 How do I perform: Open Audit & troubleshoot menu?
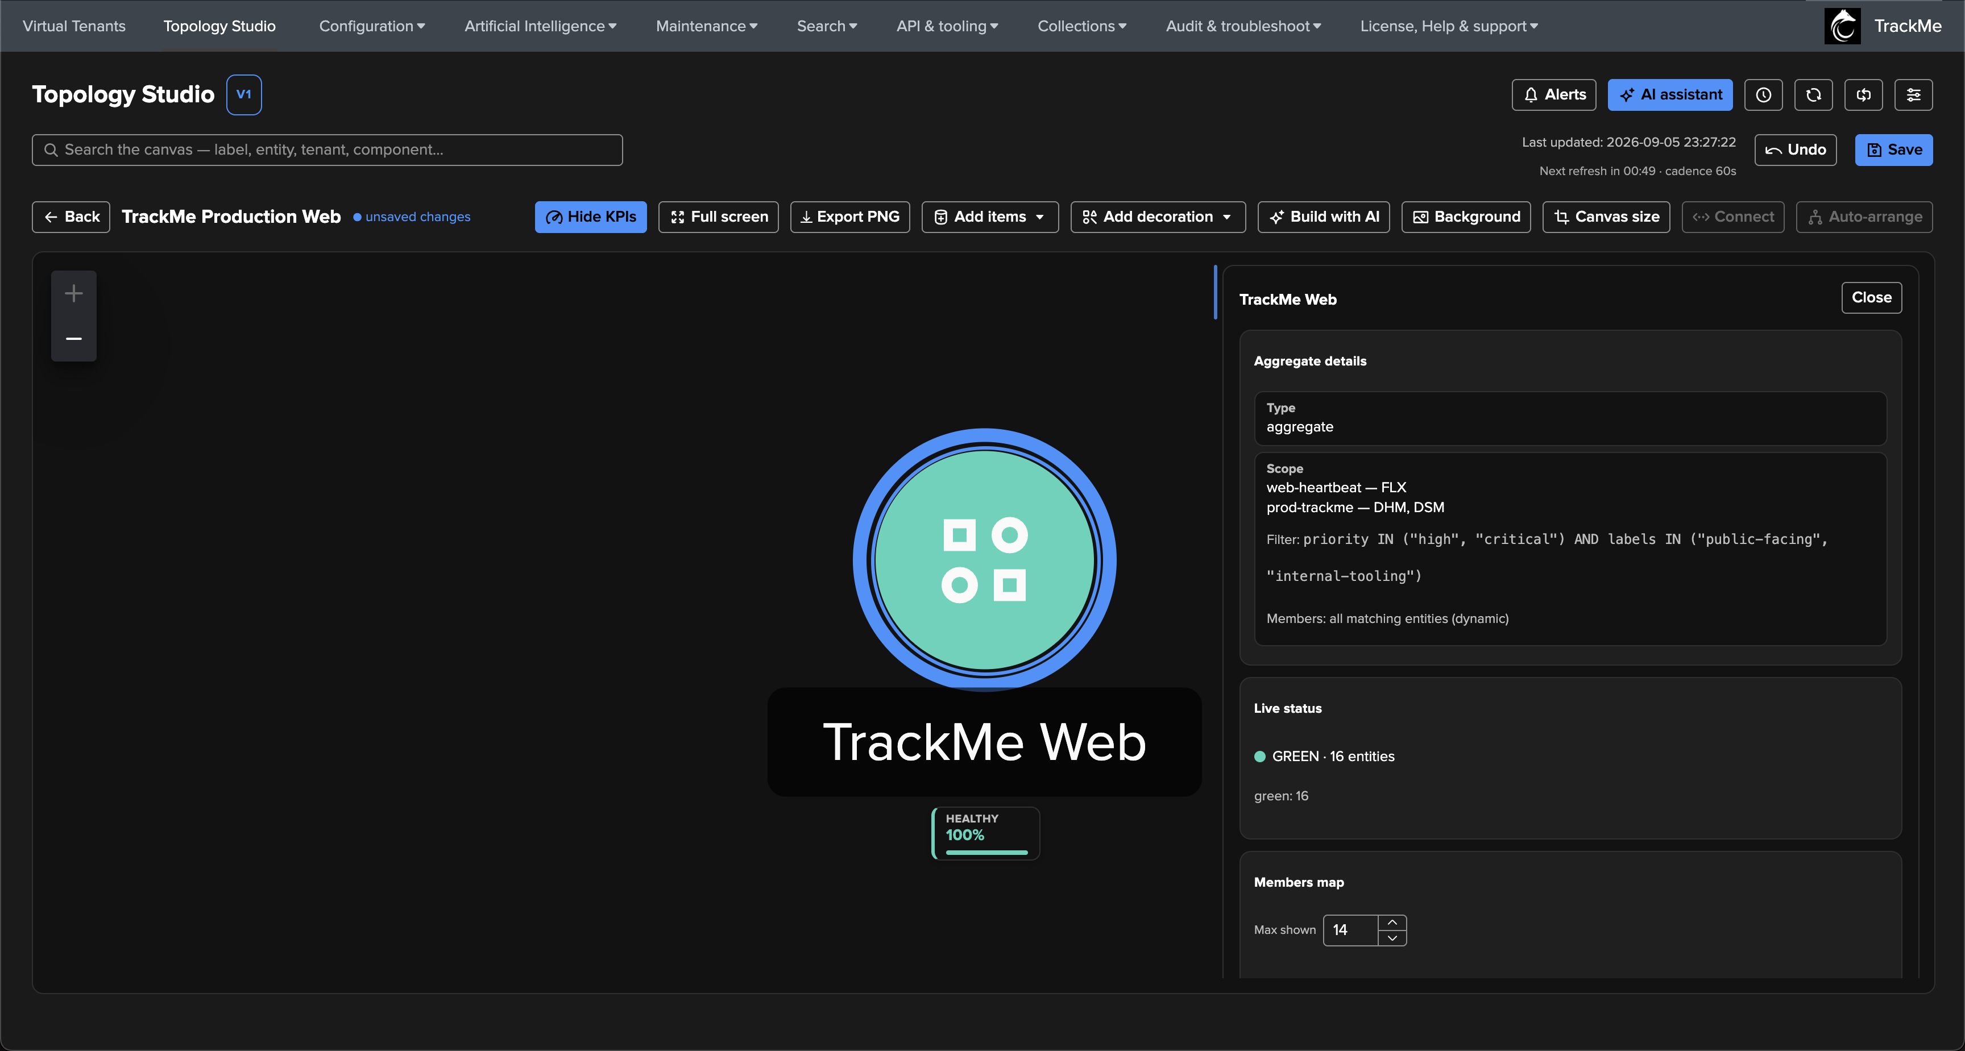[1243, 26]
